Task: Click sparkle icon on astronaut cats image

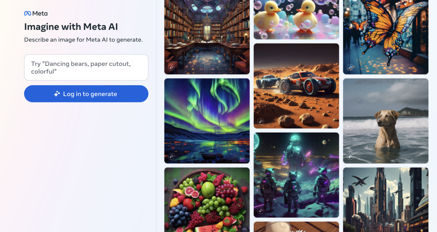Action: pos(261,210)
